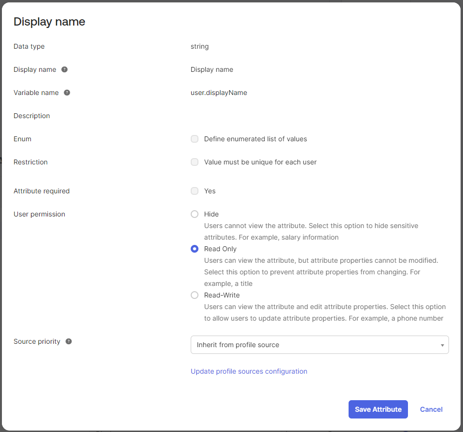The image size is (463, 432).
Task: Check the Attribute required Yes box
Action: pos(195,191)
